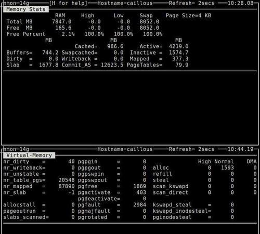
Task: Click the 10:44.19 time in lower pane
Action: pos(240,149)
